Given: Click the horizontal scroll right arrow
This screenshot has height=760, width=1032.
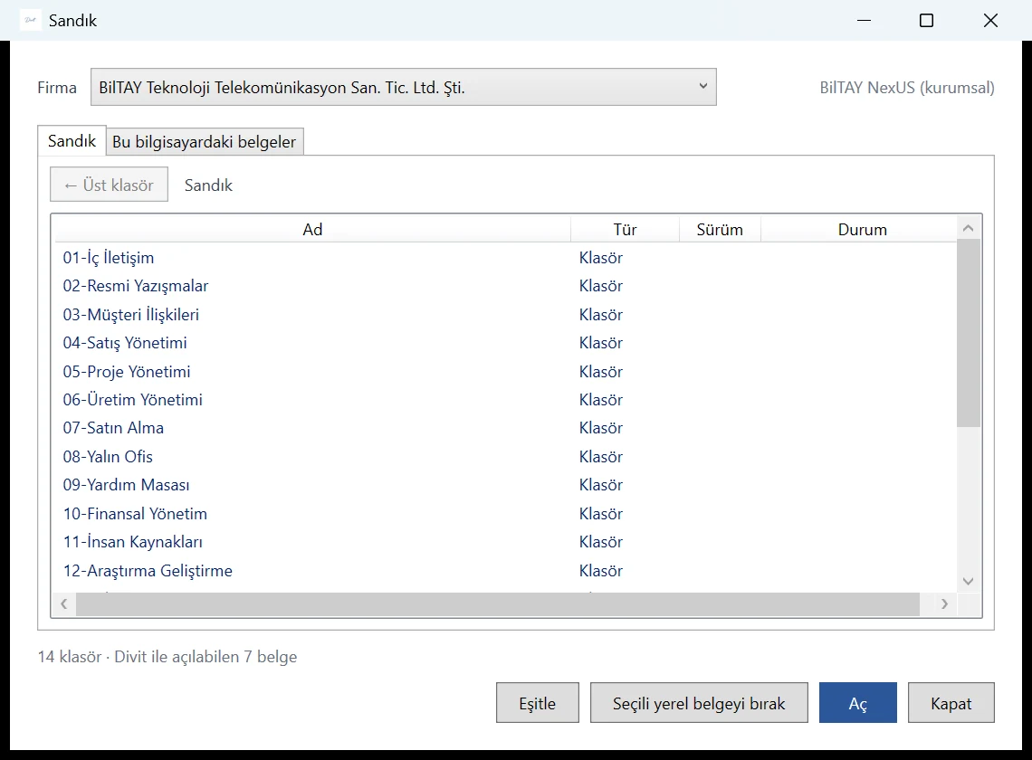Looking at the screenshot, I should tap(944, 603).
